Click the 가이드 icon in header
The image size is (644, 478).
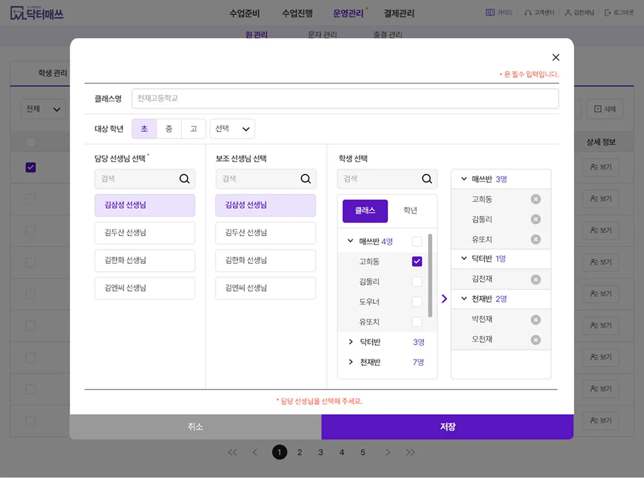click(x=499, y=12)
